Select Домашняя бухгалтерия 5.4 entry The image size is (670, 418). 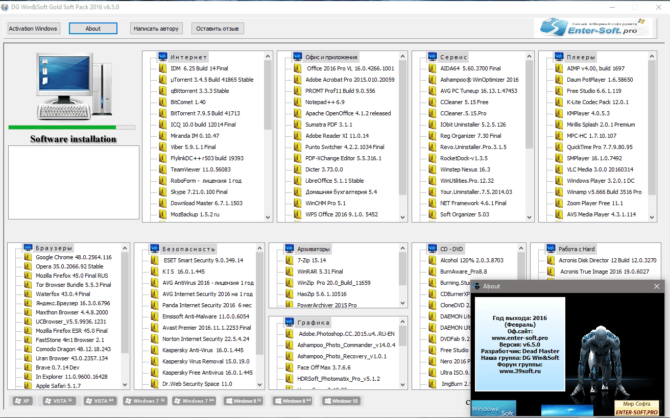point(341,192)
